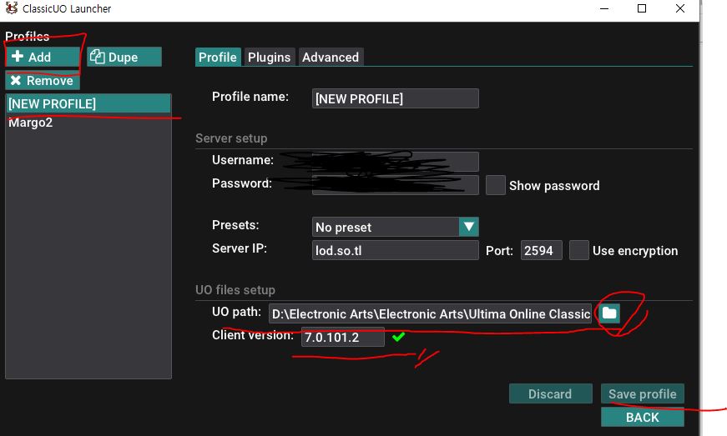This screenshot has width=727, height=436.
Task: Select [NEW PROFILE] in profiles list
Action: point(88,103)
